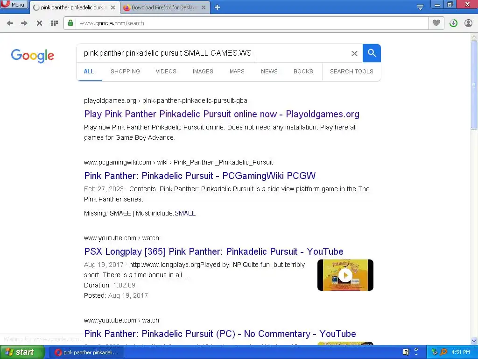Click the magnifier search tray icon
This screenshot has height=359, width=478.
443,352
